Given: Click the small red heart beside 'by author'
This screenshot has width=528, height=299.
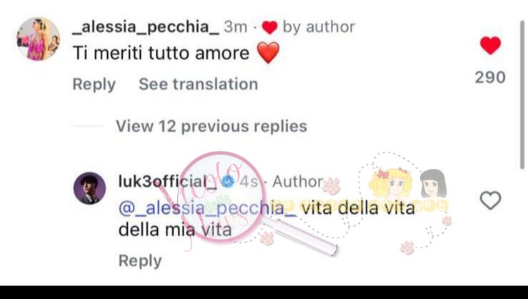Looking at the screenshot, I should [269, 27].
